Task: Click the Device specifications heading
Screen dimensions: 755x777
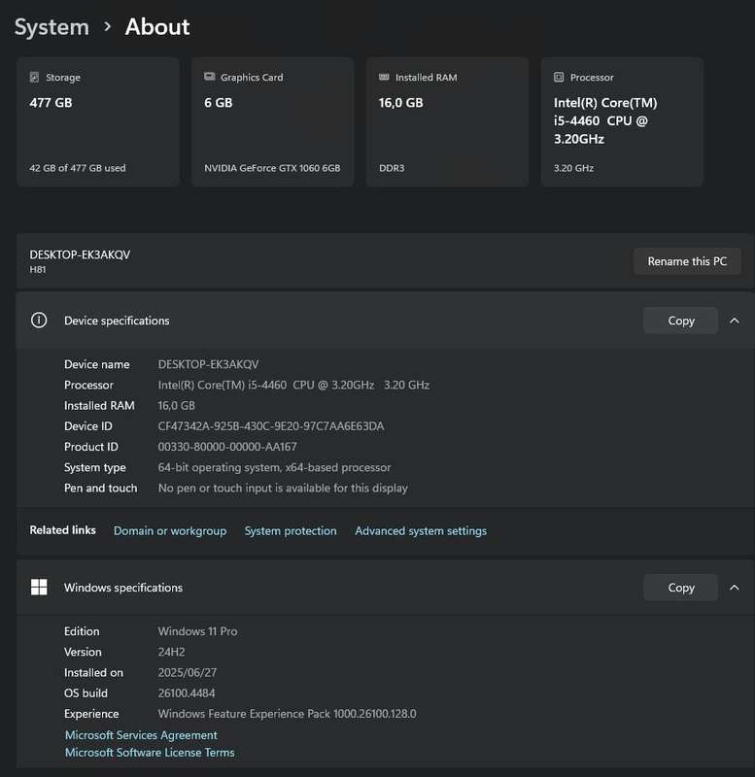Action: pyautogui.click(x=117, y=321)
